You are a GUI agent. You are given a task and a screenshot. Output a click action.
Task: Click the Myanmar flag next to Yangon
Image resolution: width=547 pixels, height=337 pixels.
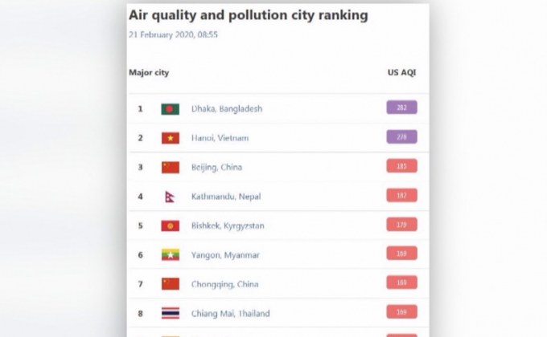point(170,254)
